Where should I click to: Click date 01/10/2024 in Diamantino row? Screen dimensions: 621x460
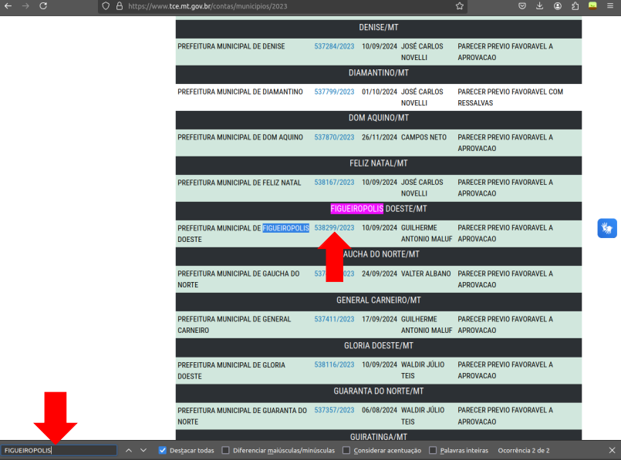click(380, 92)
